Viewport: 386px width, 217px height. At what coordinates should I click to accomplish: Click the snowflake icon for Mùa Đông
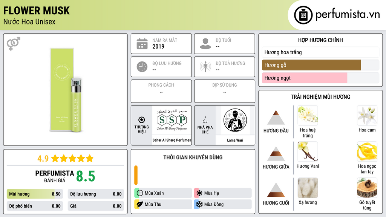point(199,204)
